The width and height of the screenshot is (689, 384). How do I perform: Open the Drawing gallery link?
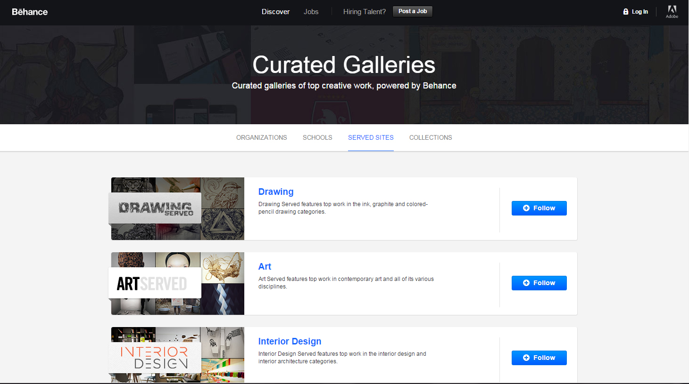(276, 192)
